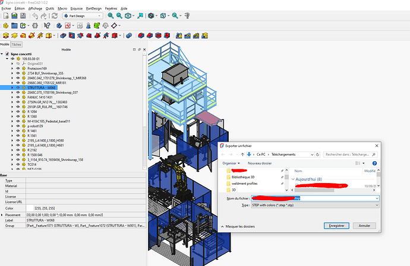410x266 pixels.
Task: Open the Macro menu
Action: pos(62,9)
